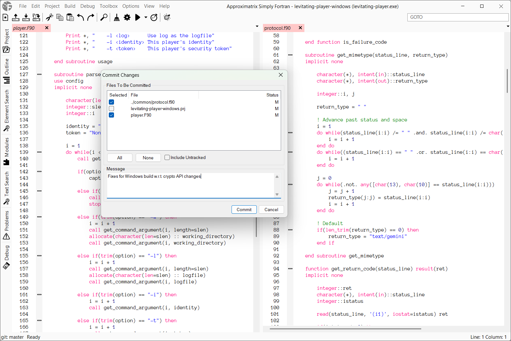Screen dimensions: 511x341
Task: Open the Debug side panel
Action: (6, 257)
